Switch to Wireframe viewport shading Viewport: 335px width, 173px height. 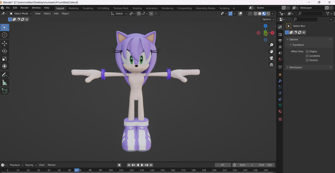tap(256, 14)
